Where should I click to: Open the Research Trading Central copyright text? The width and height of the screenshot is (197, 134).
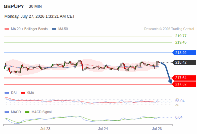tap(169, 29)
